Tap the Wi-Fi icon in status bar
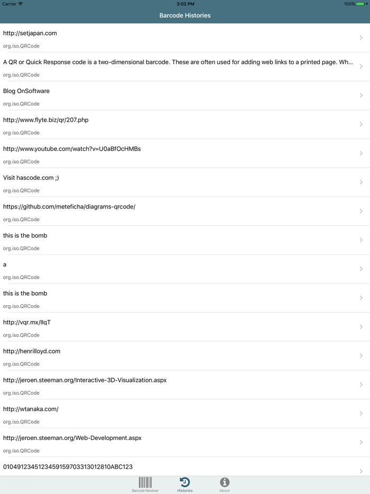 tap(21, 4)
